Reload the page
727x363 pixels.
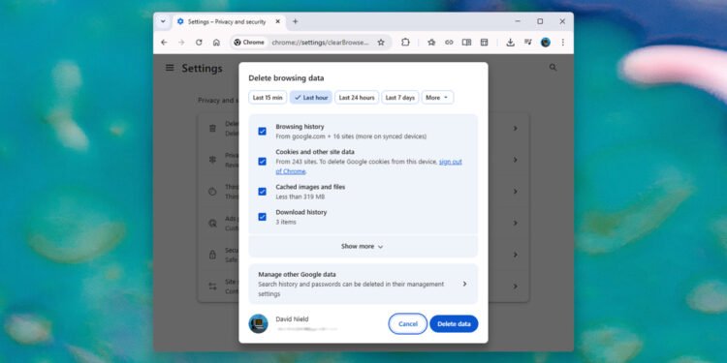(199, 43)
